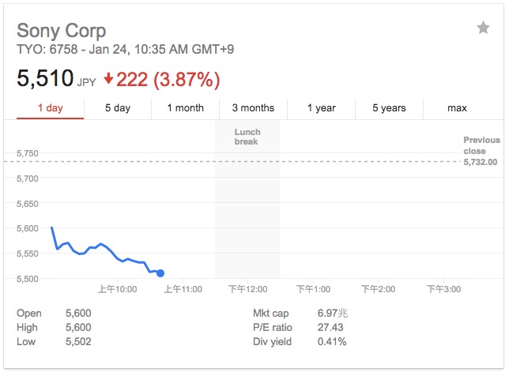Show the 3 months chart range
The image size is (509, 372).
pyautogui.click(x=253, y=108)
